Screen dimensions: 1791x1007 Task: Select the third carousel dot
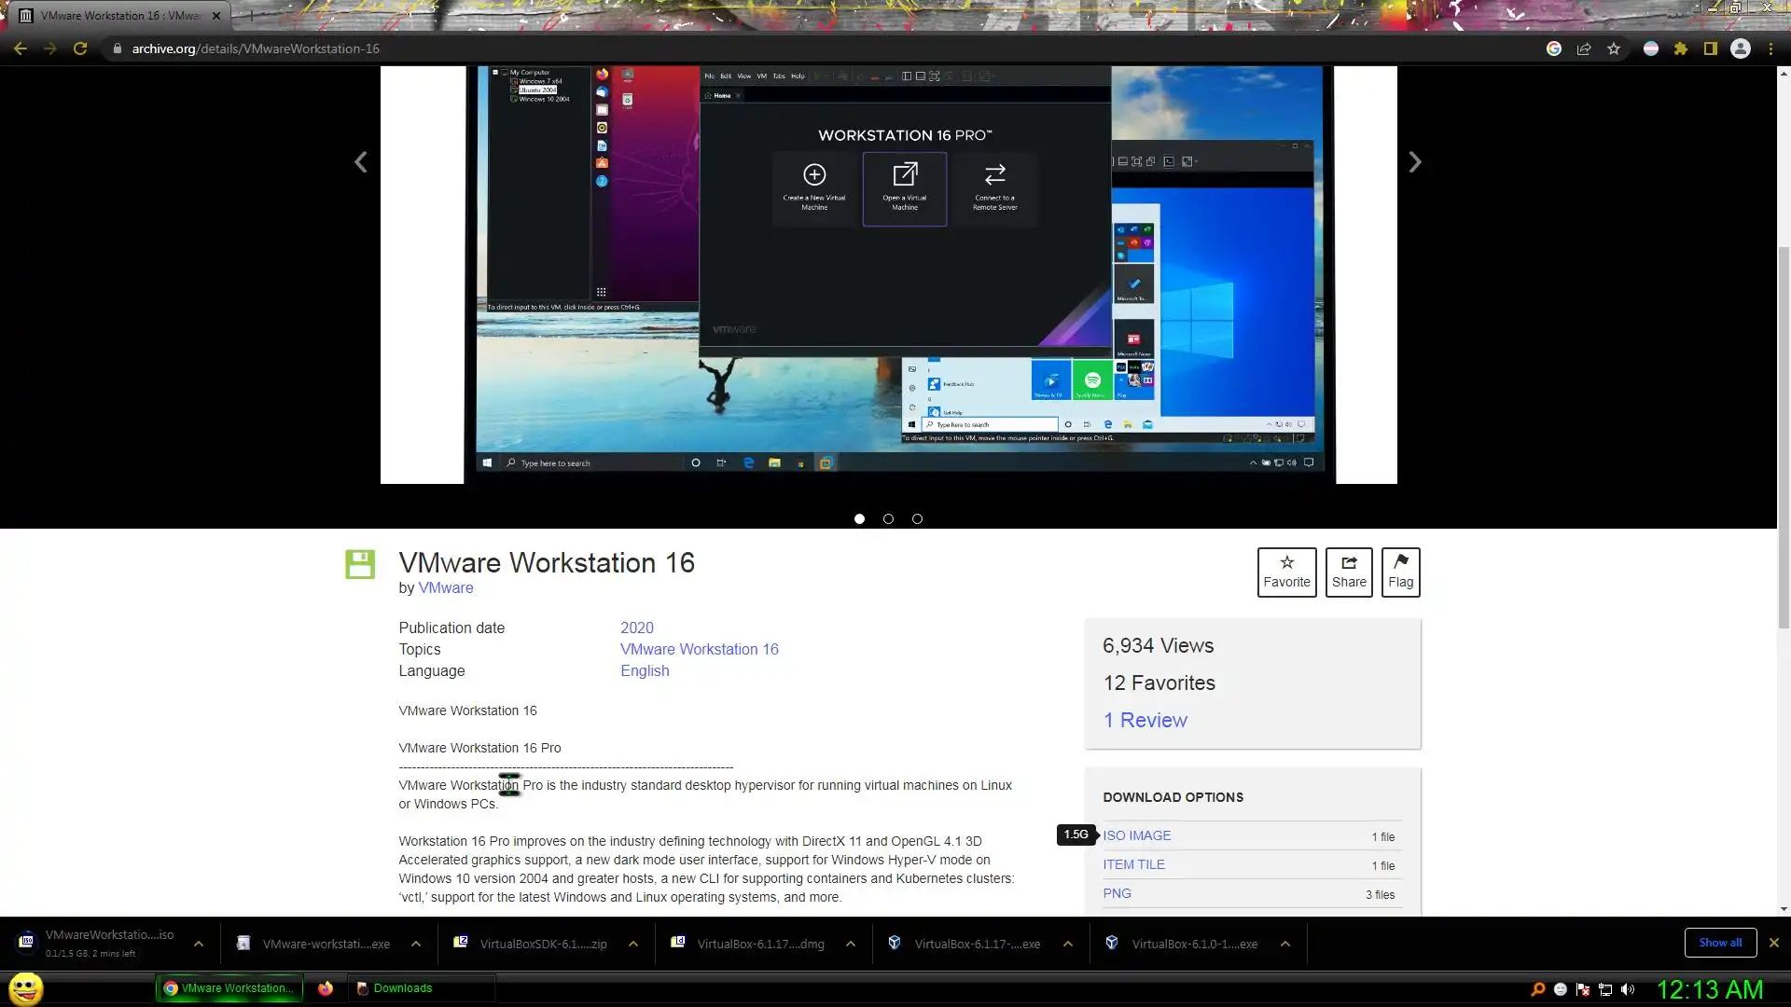point(917,519)
